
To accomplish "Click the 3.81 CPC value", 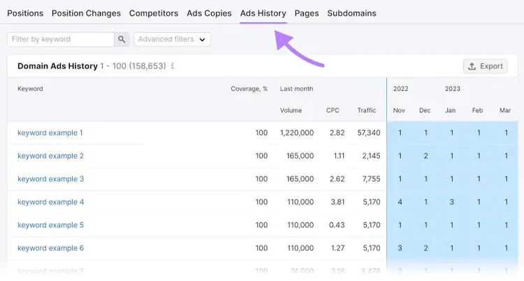I will pyautogui.click(x=337, y=202).
